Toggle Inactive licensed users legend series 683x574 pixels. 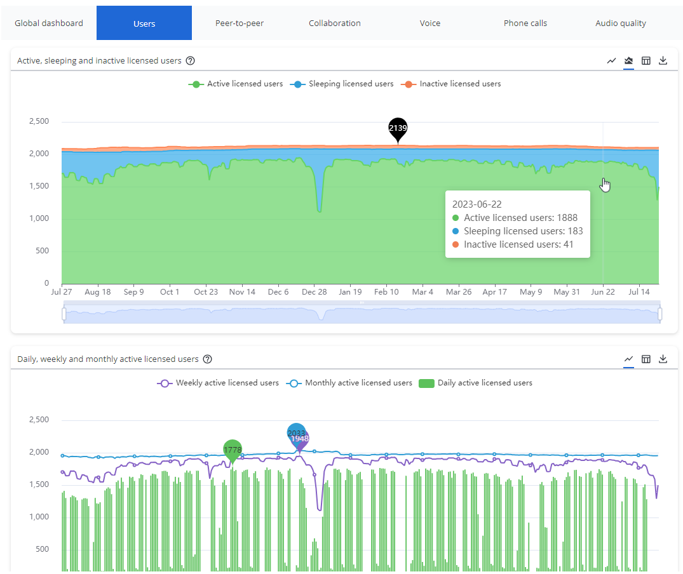click(x=451, y=84)
